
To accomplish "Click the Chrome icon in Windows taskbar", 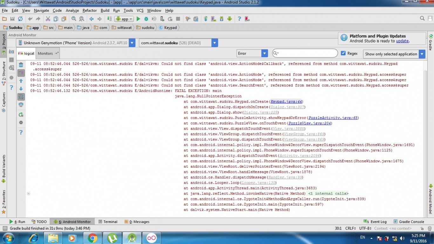I will 92,238.
